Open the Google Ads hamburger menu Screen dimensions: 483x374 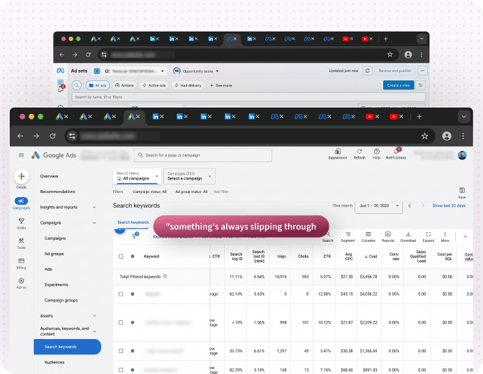click(21, 155)
